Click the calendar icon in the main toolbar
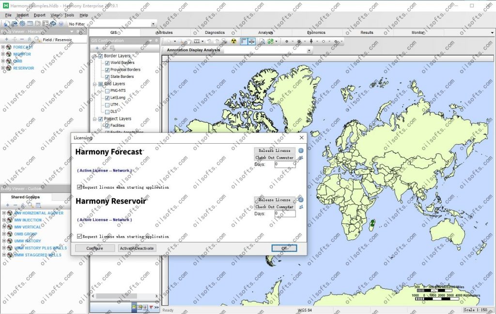 [x=30, y=24]
